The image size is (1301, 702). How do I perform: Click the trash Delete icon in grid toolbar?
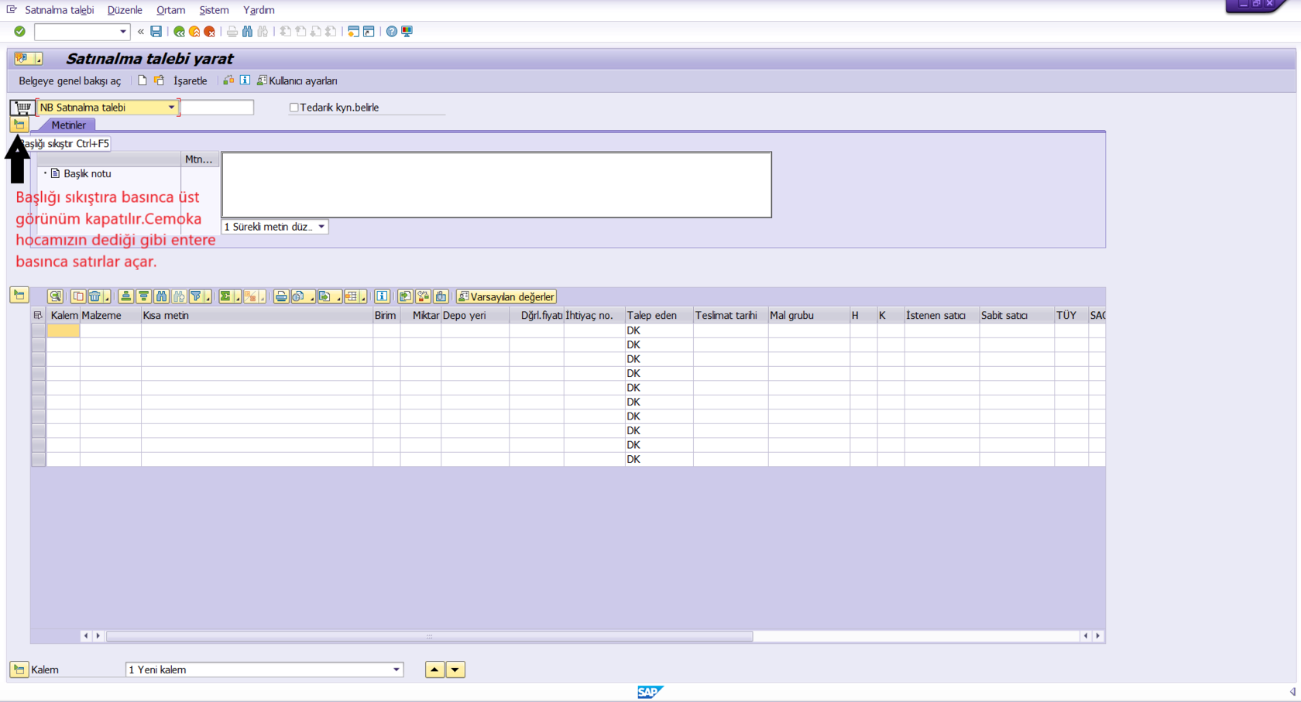tap(95, 296)
